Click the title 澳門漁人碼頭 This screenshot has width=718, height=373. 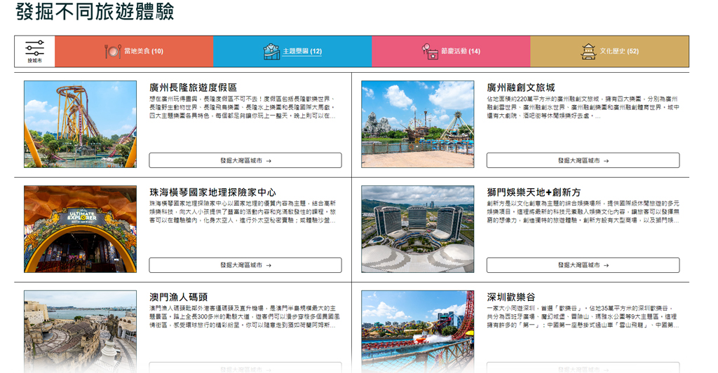[x=179, y=297]
